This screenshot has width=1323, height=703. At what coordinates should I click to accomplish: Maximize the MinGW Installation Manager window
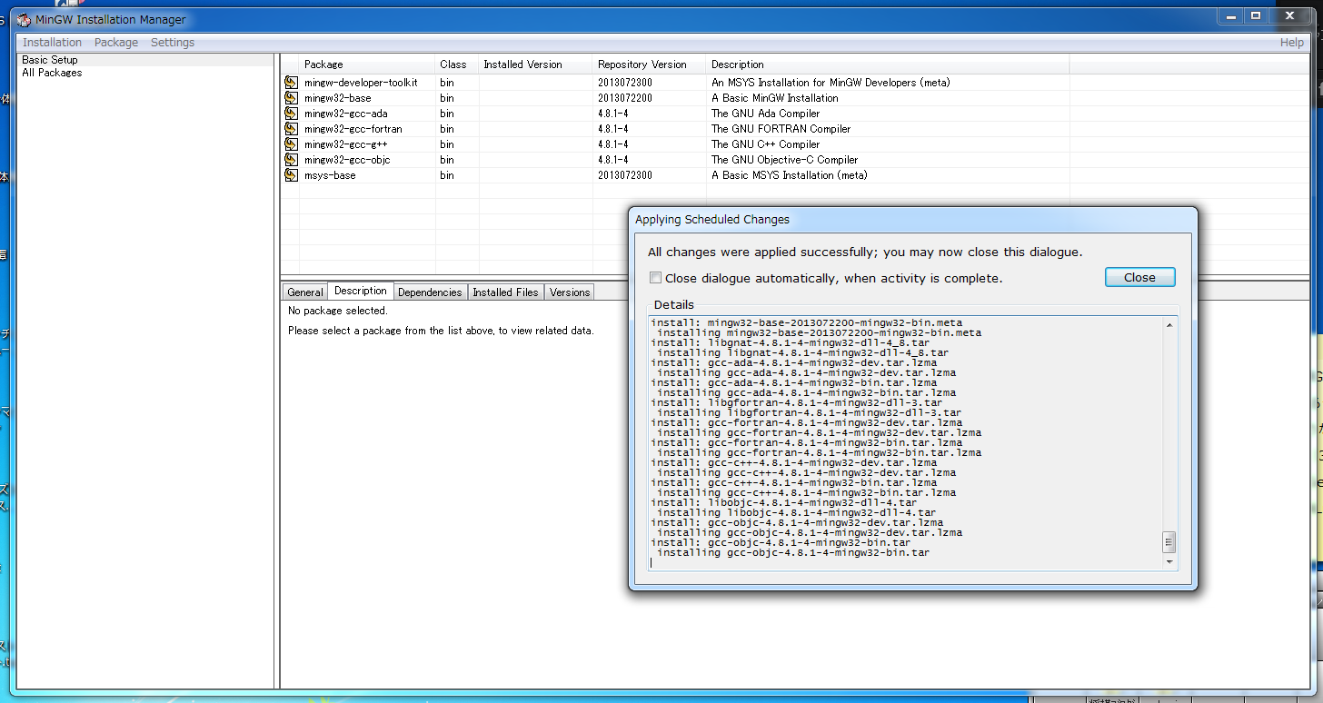[x=1256, y=15]
